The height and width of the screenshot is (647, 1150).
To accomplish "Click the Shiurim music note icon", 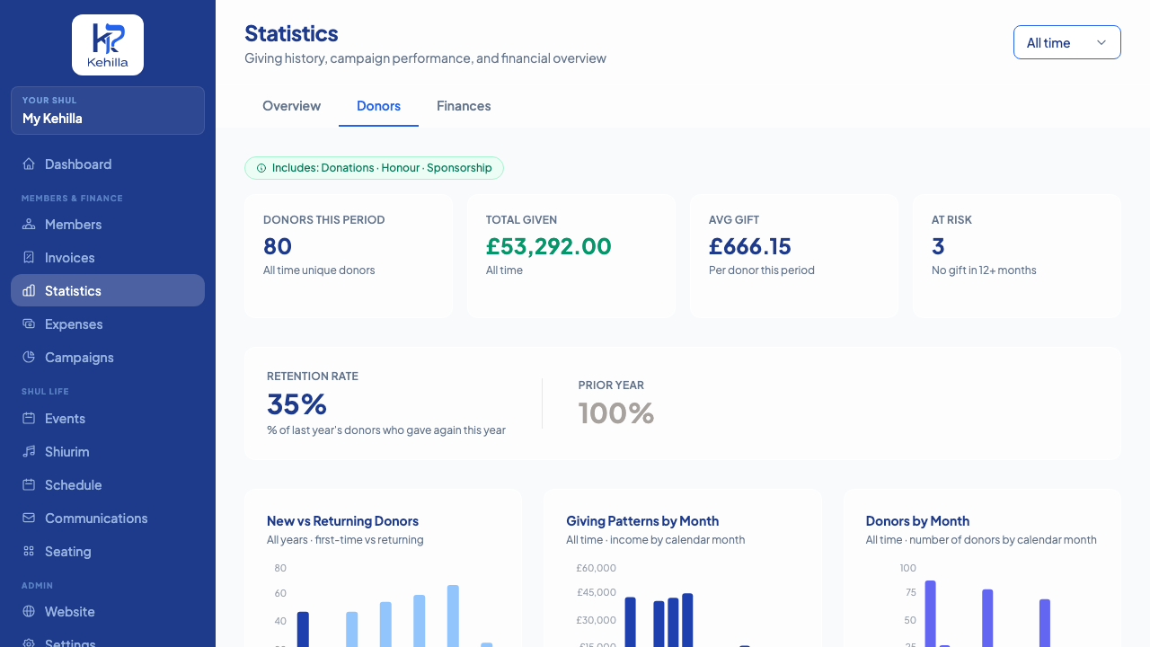I will (x=29, y=452).
